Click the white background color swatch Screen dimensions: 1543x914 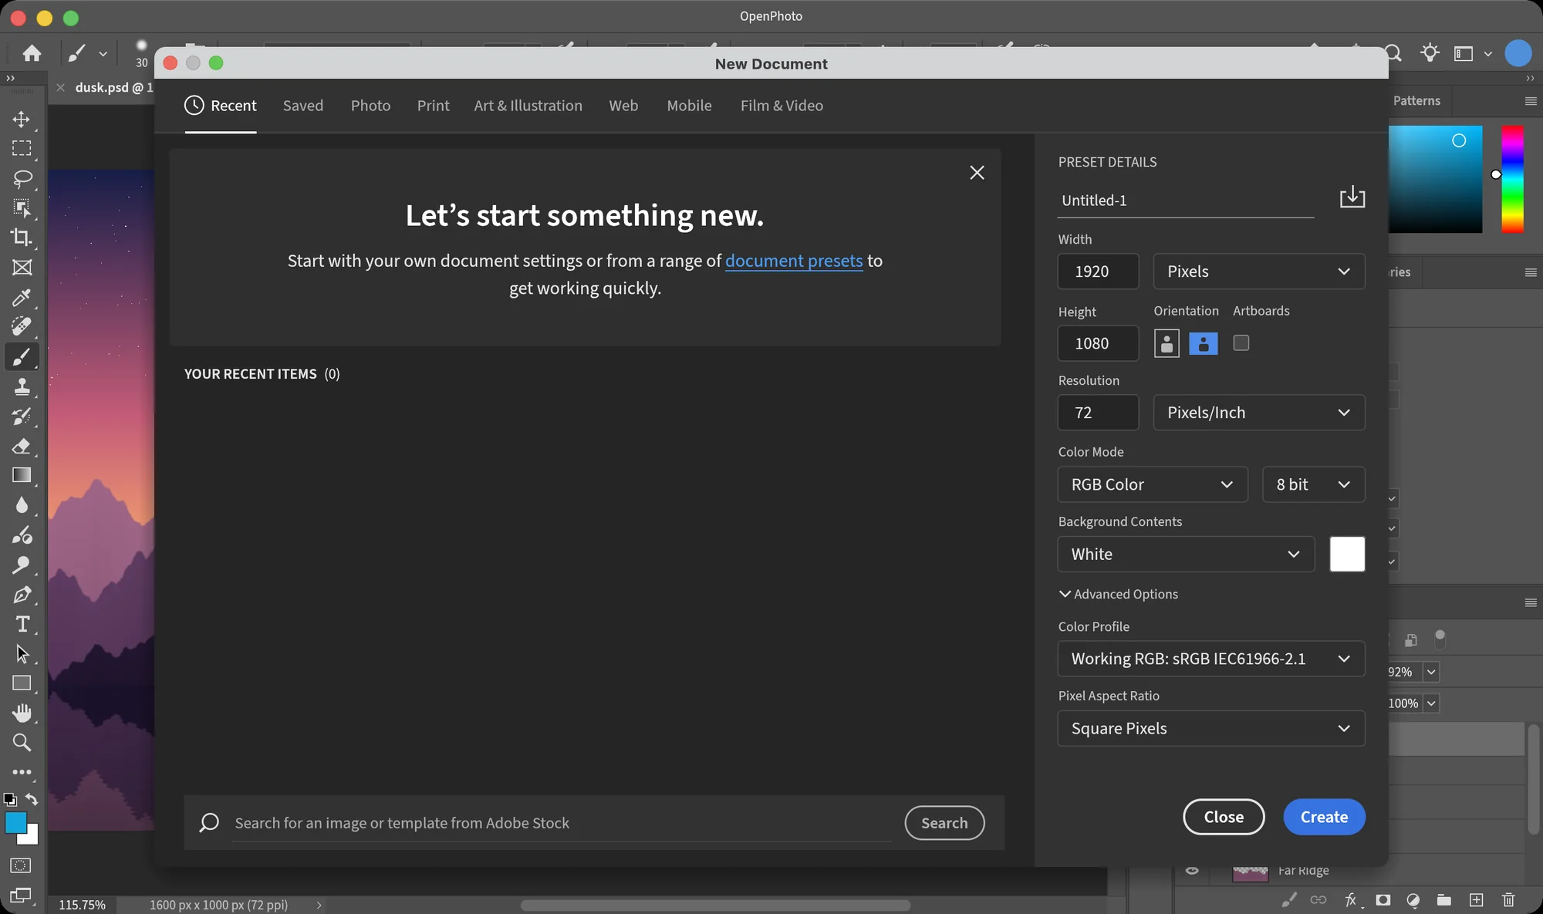[1347, 554]
